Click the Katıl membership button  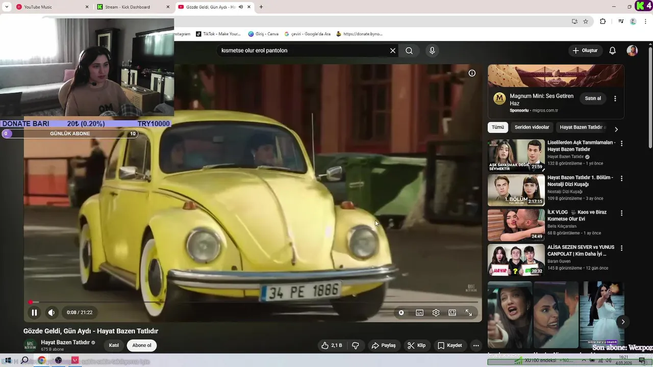click(x=114, y=346)
